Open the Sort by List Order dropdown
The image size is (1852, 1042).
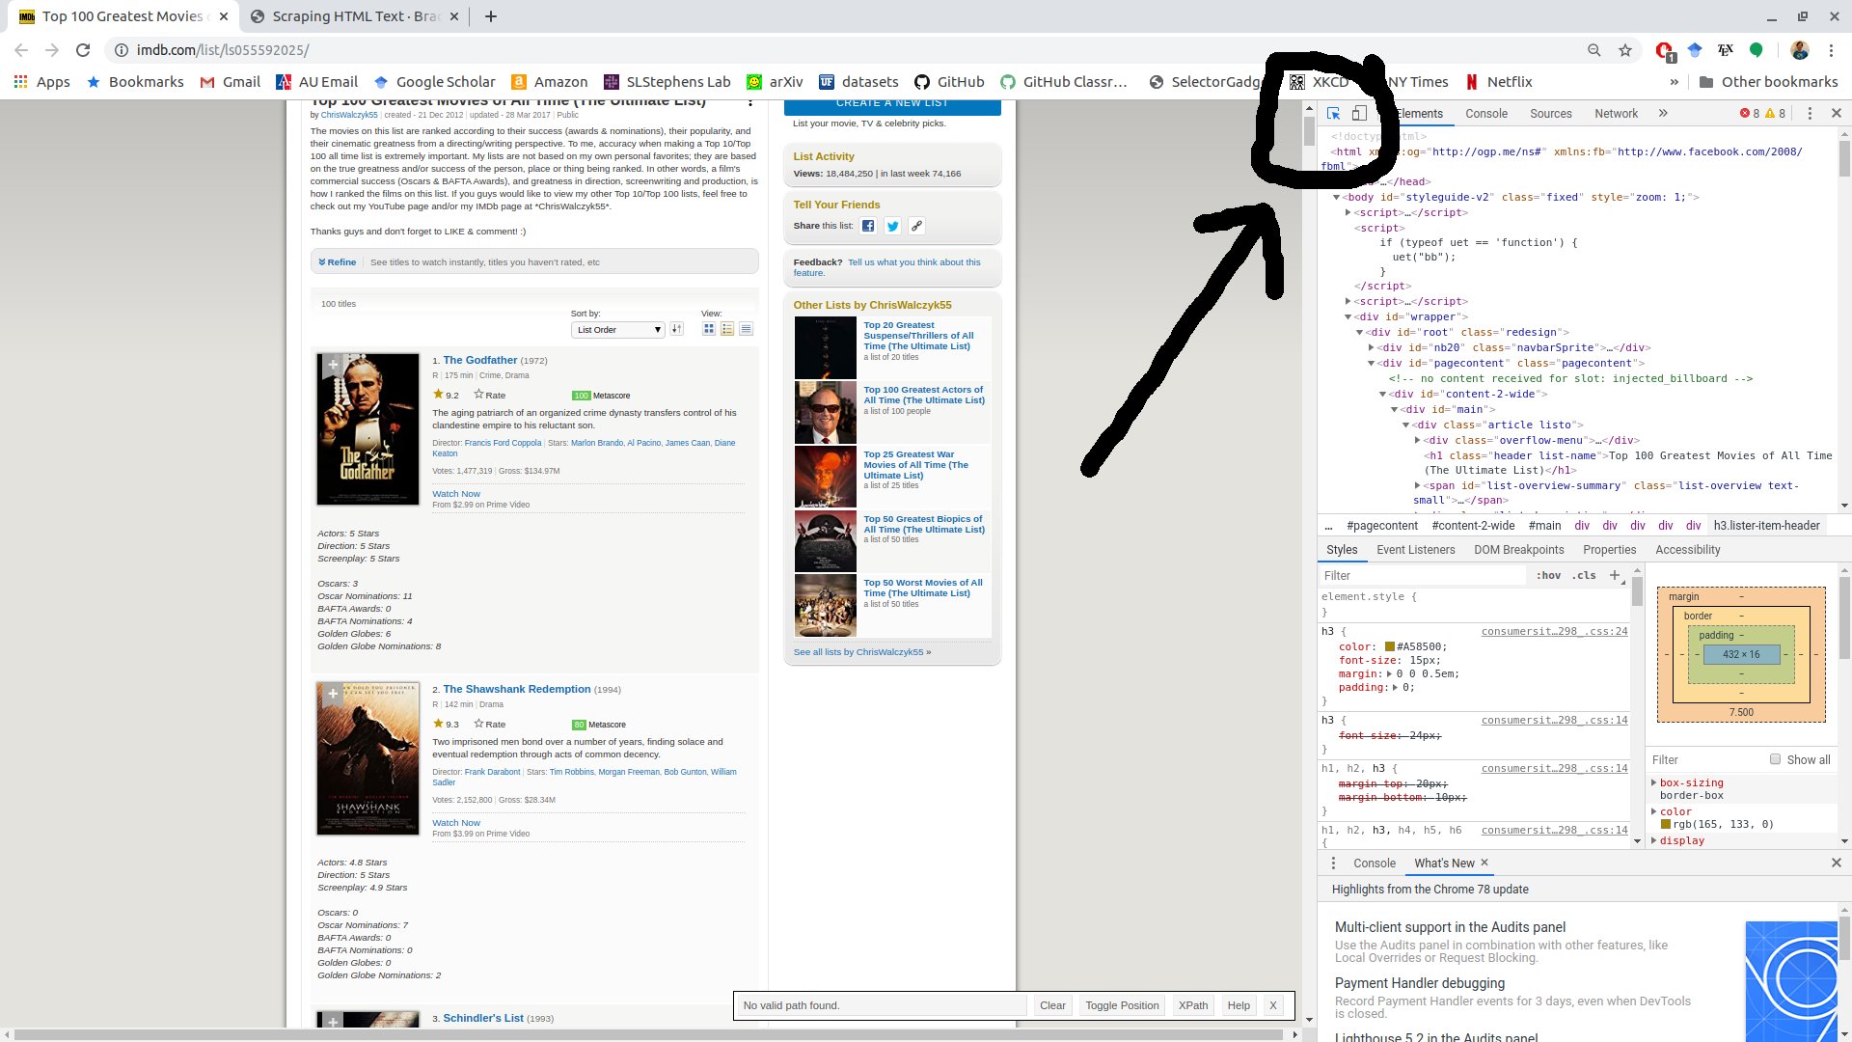(x=617, y=330)
